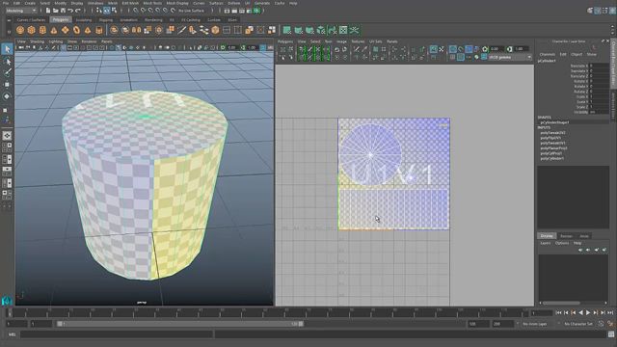Create a polygon cone from the shelf

54,30
